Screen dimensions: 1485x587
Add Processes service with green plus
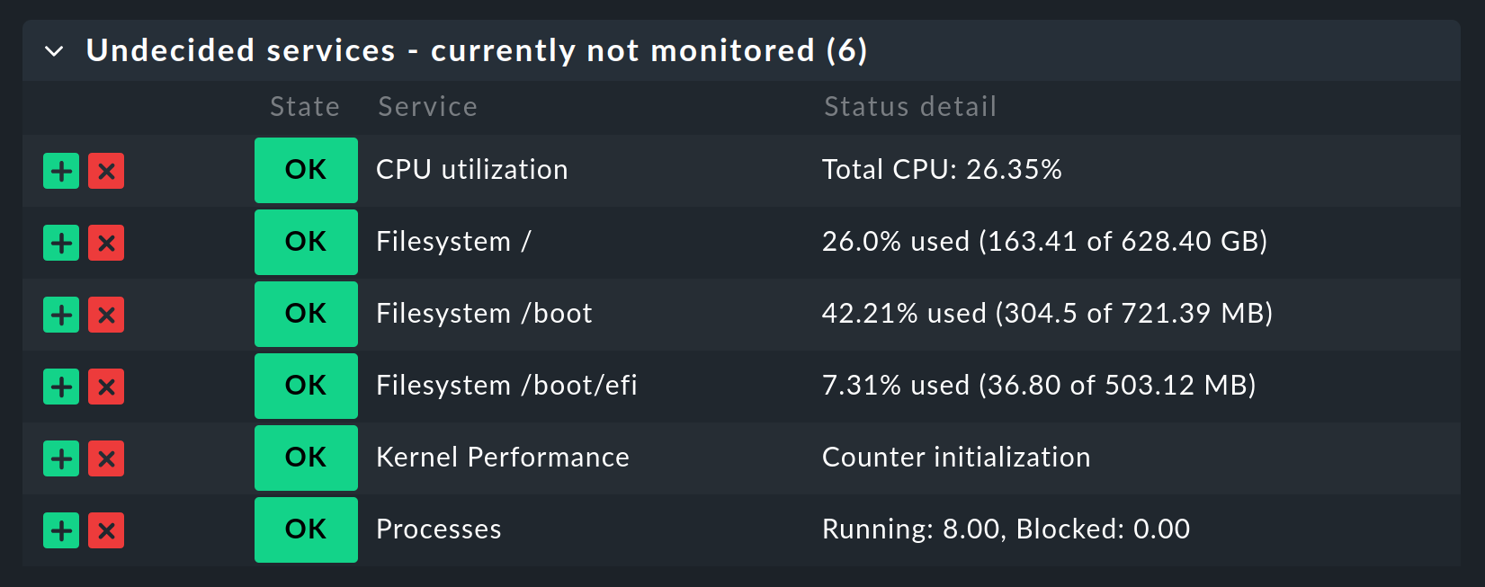(61, 530)
